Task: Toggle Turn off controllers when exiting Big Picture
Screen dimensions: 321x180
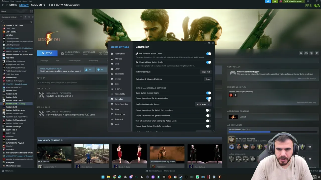Action: pos(209,121)
